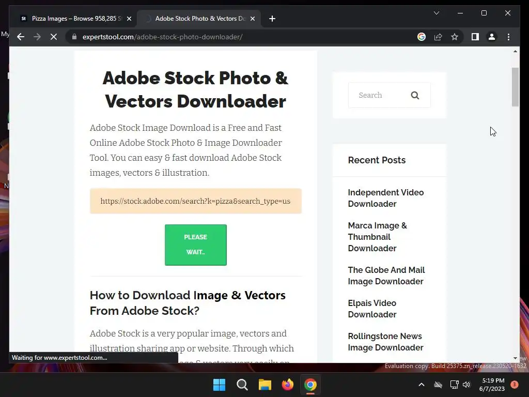This screenshot has width=529, height=397.
Task: Open the network display tray icon
Action: tap(454, 385)
